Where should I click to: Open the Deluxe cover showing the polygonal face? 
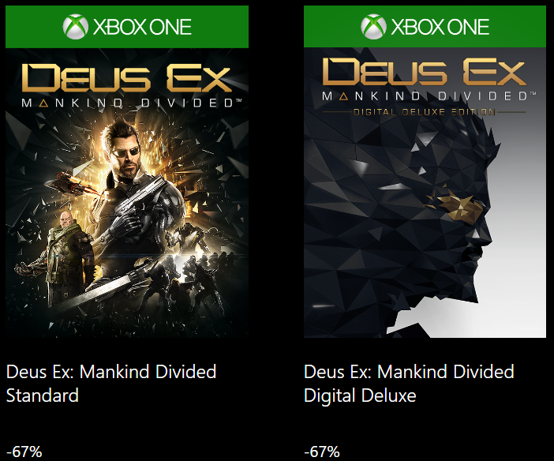click(425, 193)
